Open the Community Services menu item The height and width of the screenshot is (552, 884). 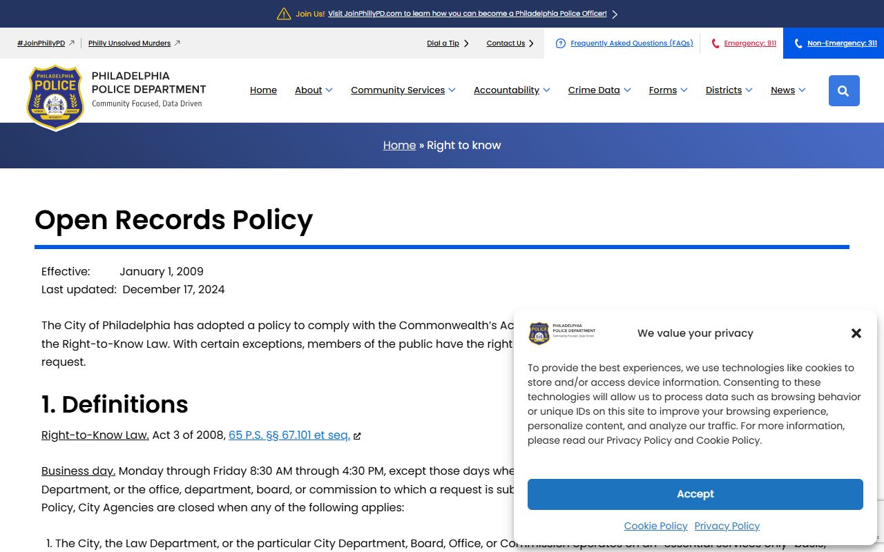398,90
